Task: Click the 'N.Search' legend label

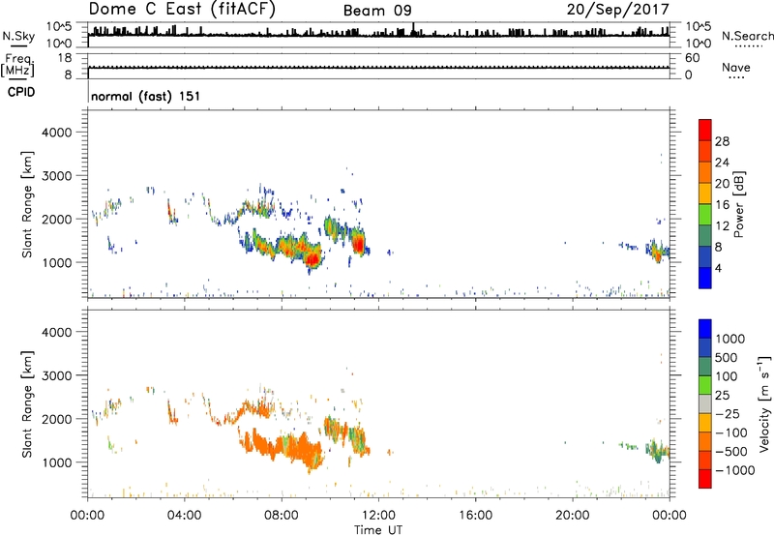Action: point(747,36)
